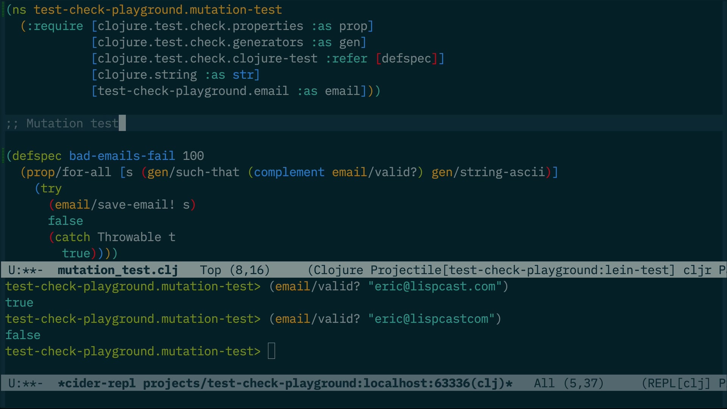Click the false result in the REPL output

coord(23,335)
